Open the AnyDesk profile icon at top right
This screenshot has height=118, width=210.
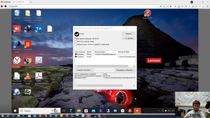click(192, 2)
